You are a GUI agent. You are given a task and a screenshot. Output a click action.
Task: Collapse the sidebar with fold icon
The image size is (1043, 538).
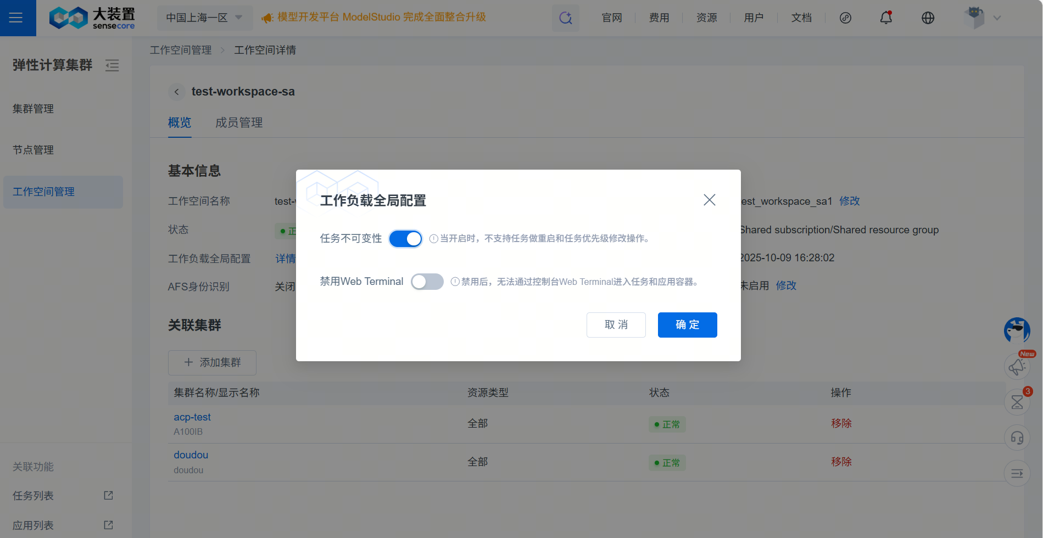point(112,65)
